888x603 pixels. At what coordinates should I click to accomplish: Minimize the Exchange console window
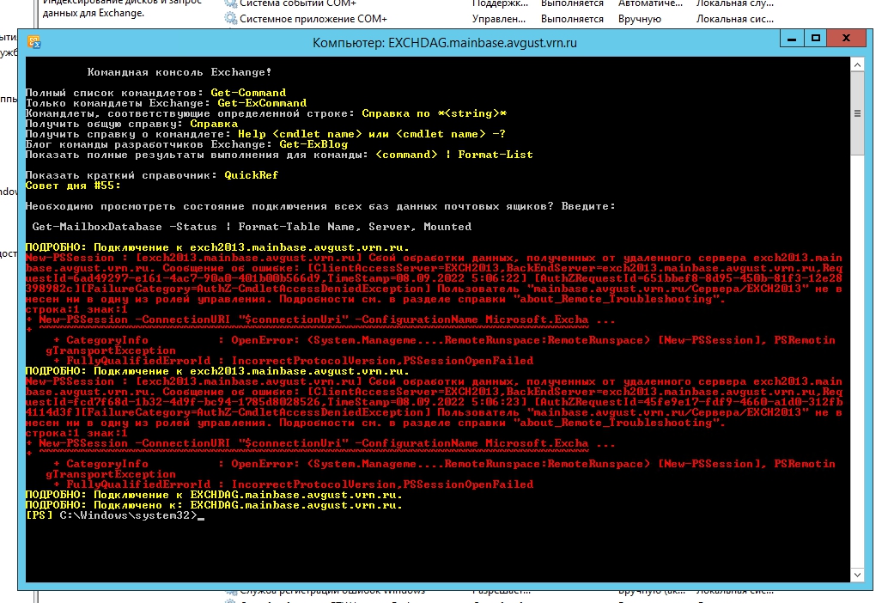[792, 39]
